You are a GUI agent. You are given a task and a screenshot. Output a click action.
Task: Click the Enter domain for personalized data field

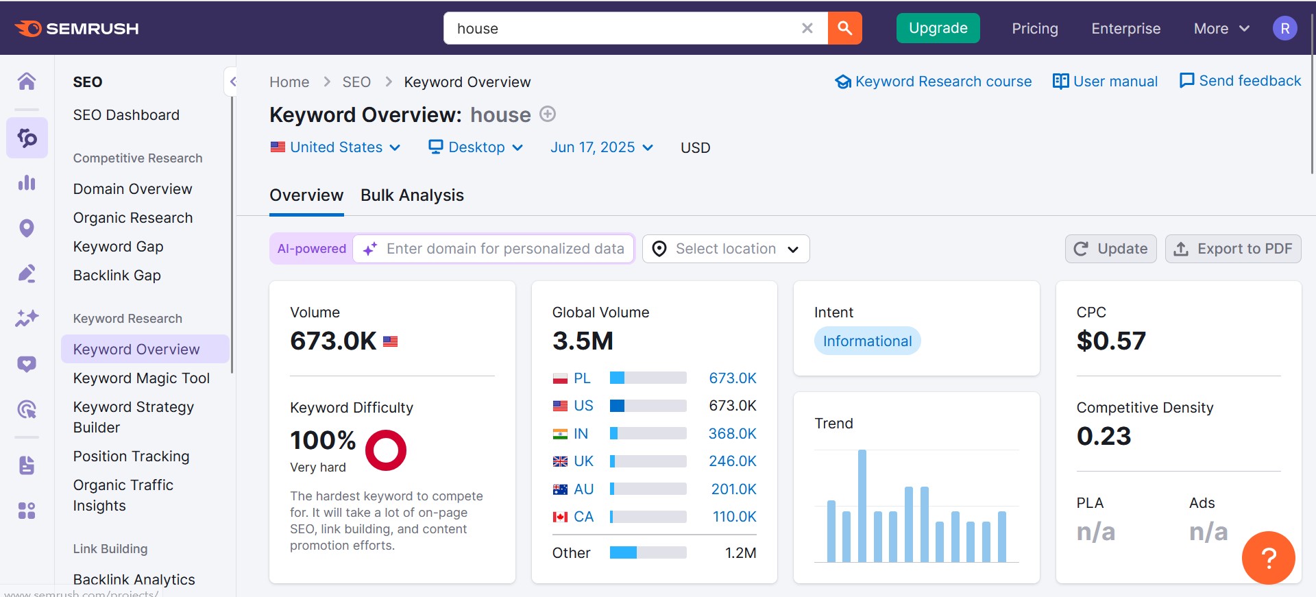coord(504,249)
